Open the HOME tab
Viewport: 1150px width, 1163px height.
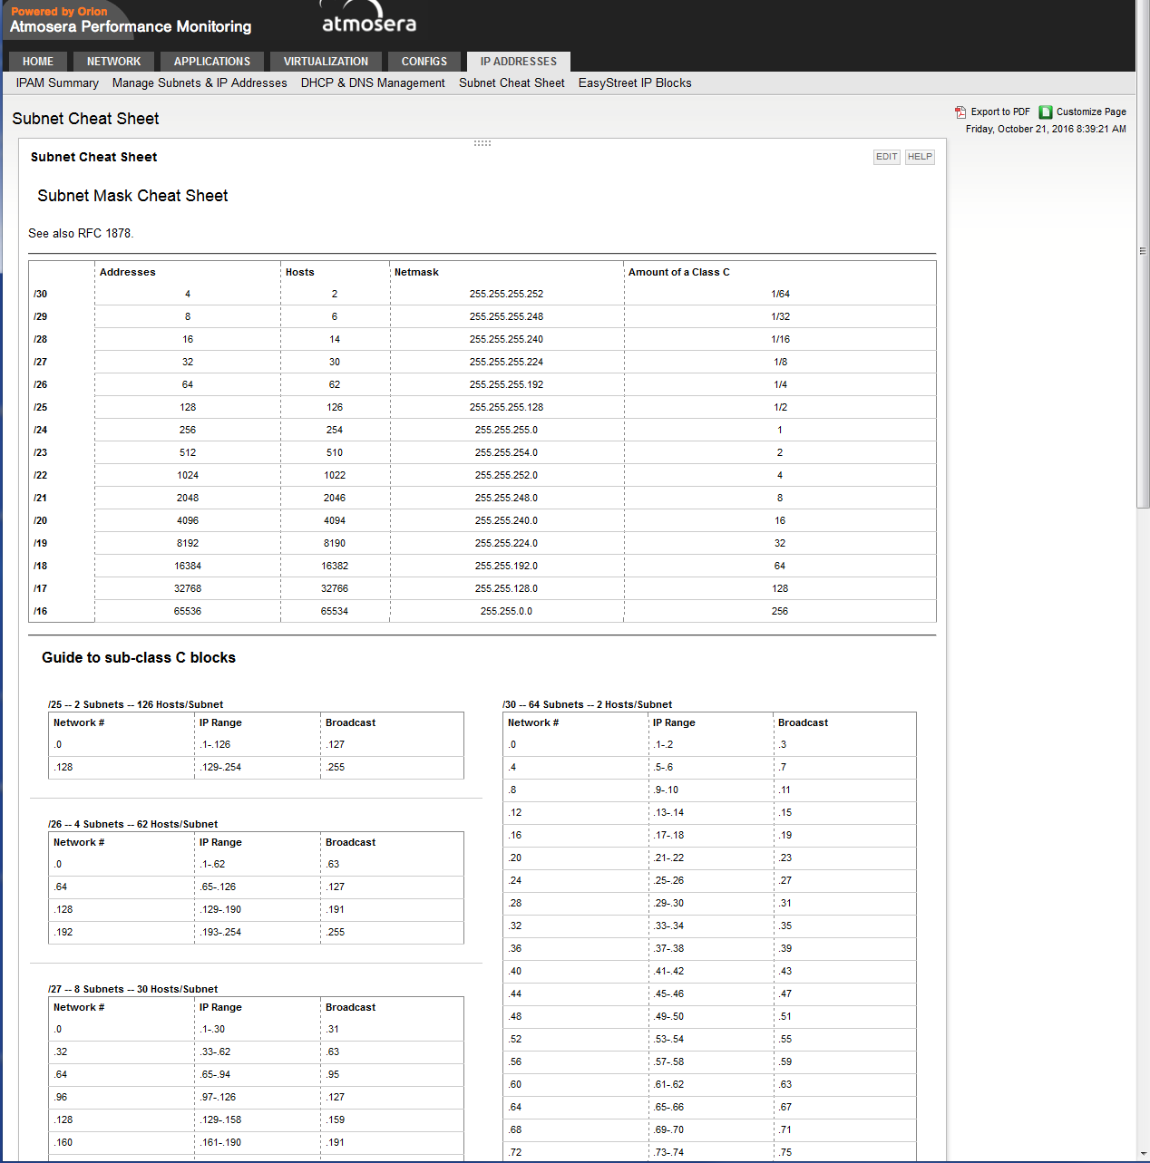[38, 62]
